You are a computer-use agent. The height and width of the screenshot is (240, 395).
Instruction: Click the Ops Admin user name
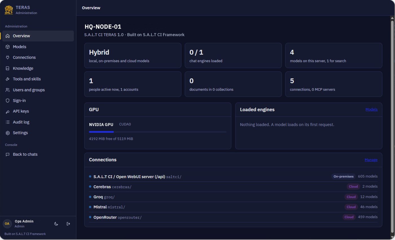click(x=24, y=221)
